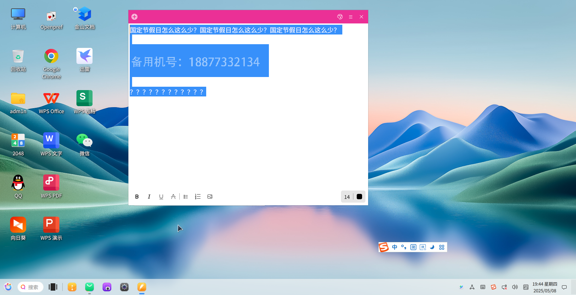Open the Sogou toolbox grid icon
The image size is (576, 295).
[442, 247]
